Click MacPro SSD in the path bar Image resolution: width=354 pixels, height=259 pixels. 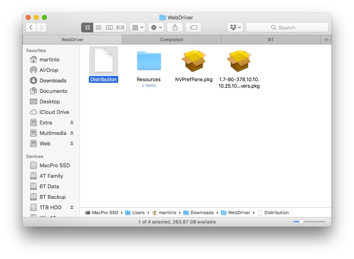click(x=102, y=213)
